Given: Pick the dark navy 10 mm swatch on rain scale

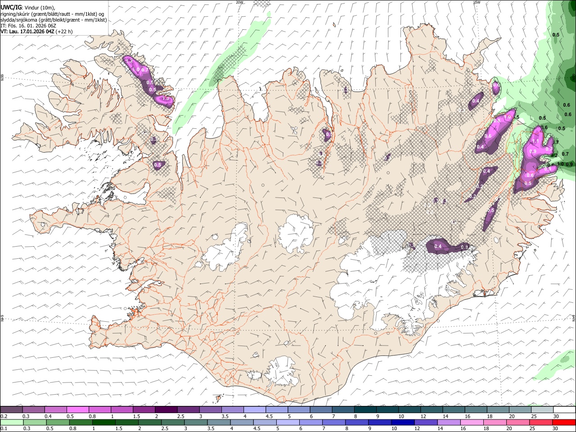Looking at the screenshot, I should [403, 422].
